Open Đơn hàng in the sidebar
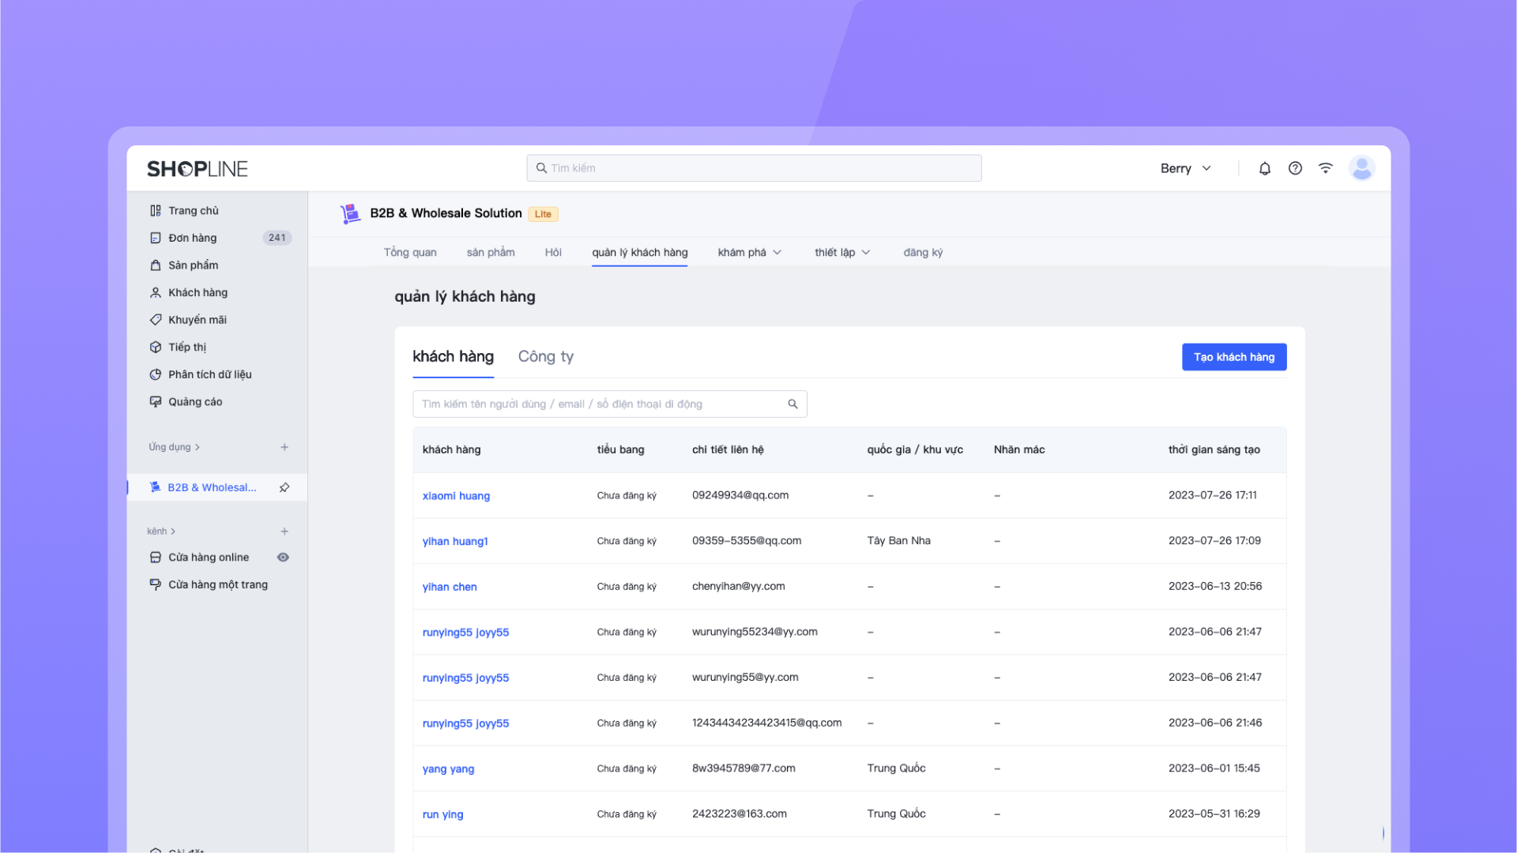 [192, 238]
